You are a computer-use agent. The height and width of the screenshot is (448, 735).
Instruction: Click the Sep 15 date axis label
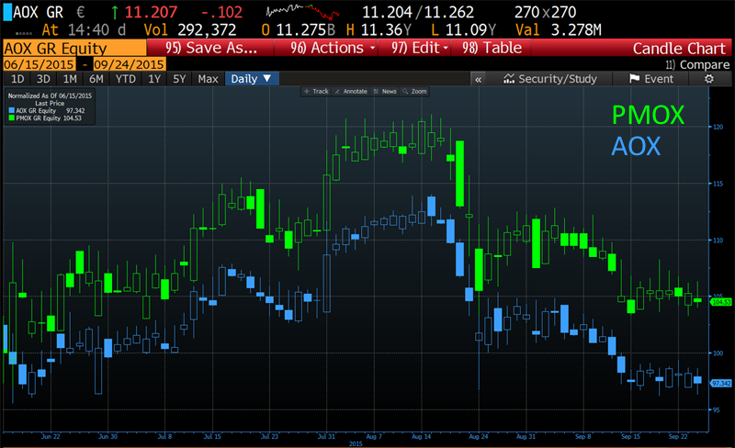pos(630,436)
